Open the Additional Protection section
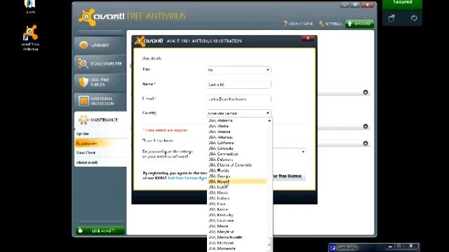The height and width of the screenshot is (252, 449). (100, 101)
